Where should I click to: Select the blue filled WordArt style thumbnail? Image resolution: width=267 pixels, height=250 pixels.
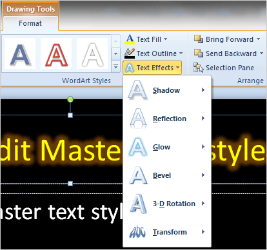(x=20, y=53)
